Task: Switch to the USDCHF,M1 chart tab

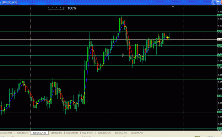Action: point(137,133)
